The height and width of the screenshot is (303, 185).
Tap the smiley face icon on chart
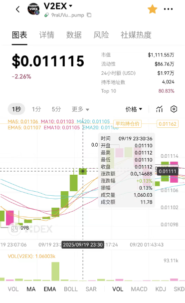[x=14, y=229]
